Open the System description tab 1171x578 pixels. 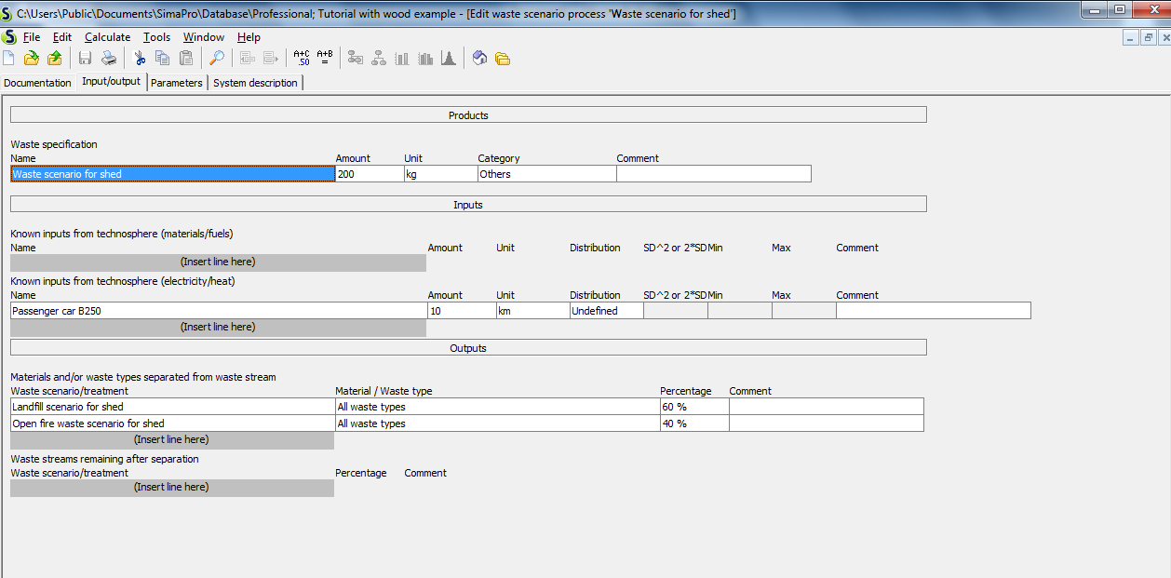click(256, 83)
